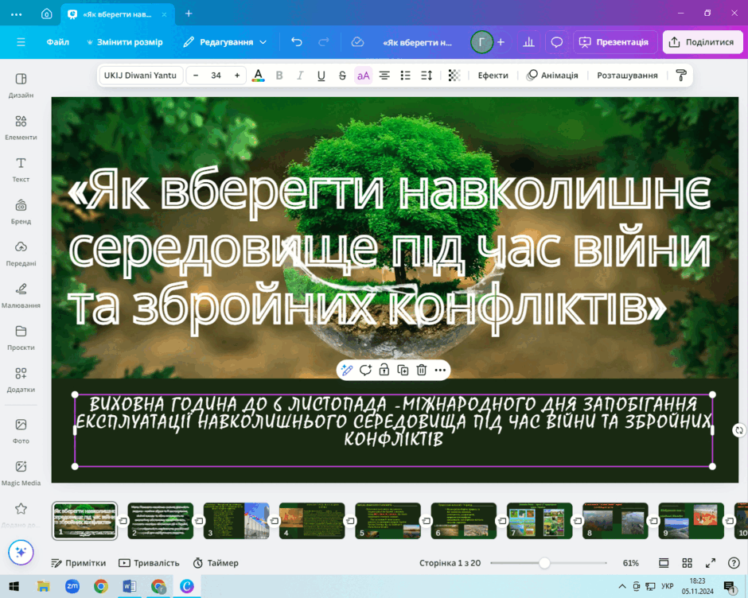Open the Magic Media panel
The width and height of the screenshot is (748, 598).
click(21, 472)
